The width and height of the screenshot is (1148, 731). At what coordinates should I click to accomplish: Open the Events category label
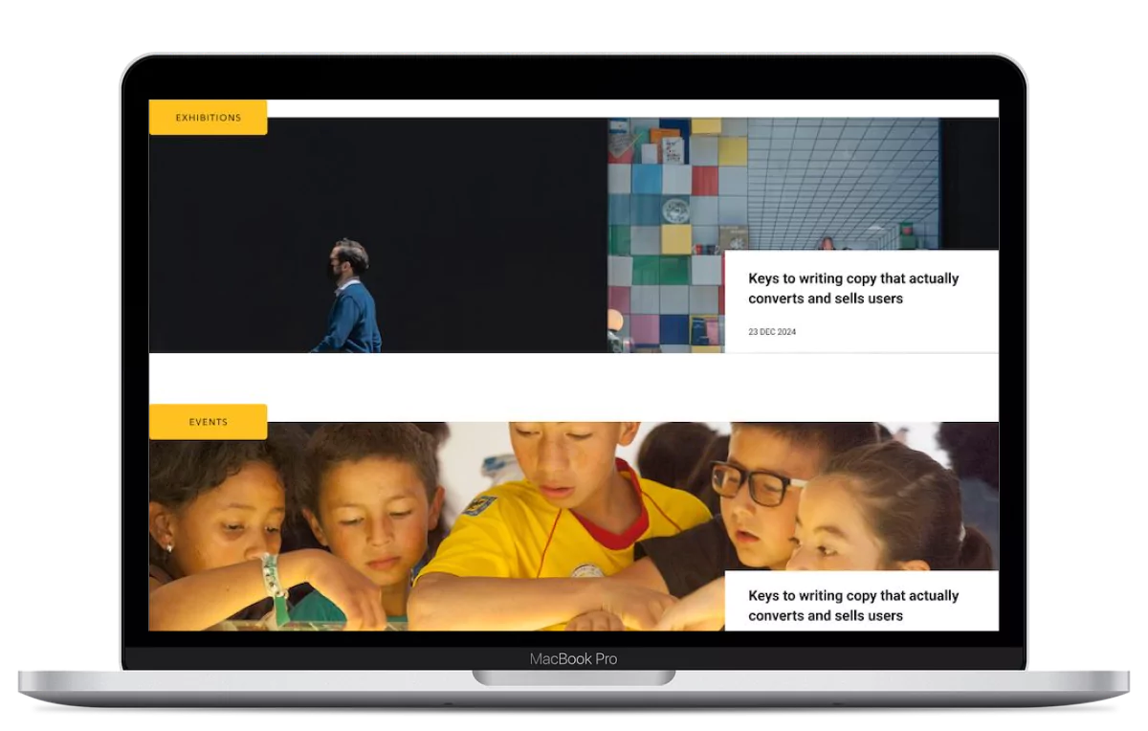208,422
